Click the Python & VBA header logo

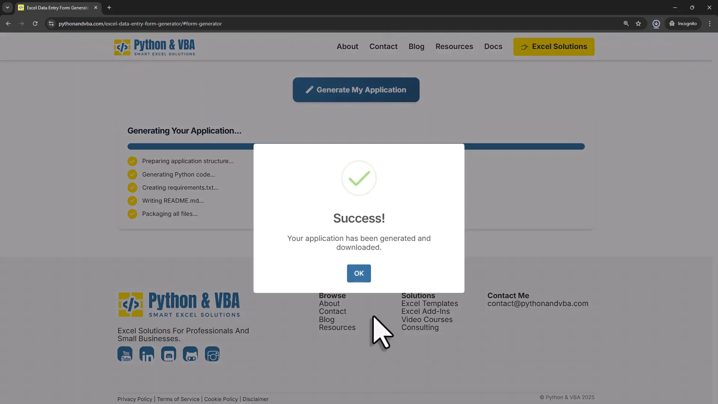coord(154,47)
